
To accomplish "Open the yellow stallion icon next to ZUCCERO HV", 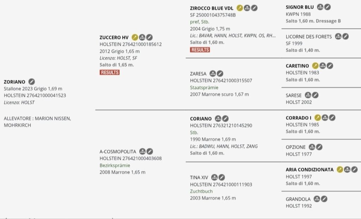I will pos(135,37).
